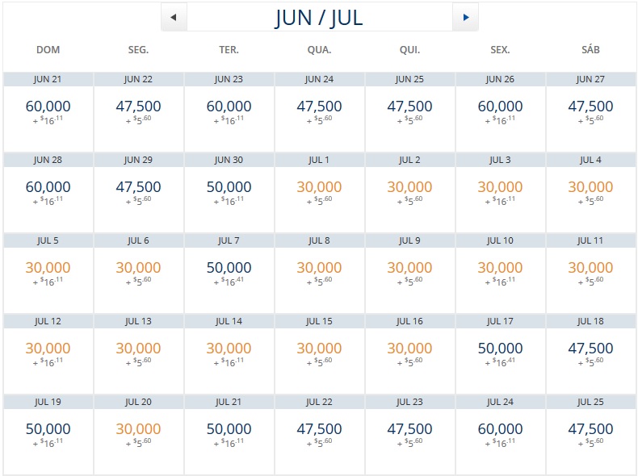Image resolution: width=638 pixels, height=476 pixels.
Task: Select the JUL 1 low fare 30,000
Action: pyautogui.click(x=320, y=193)
